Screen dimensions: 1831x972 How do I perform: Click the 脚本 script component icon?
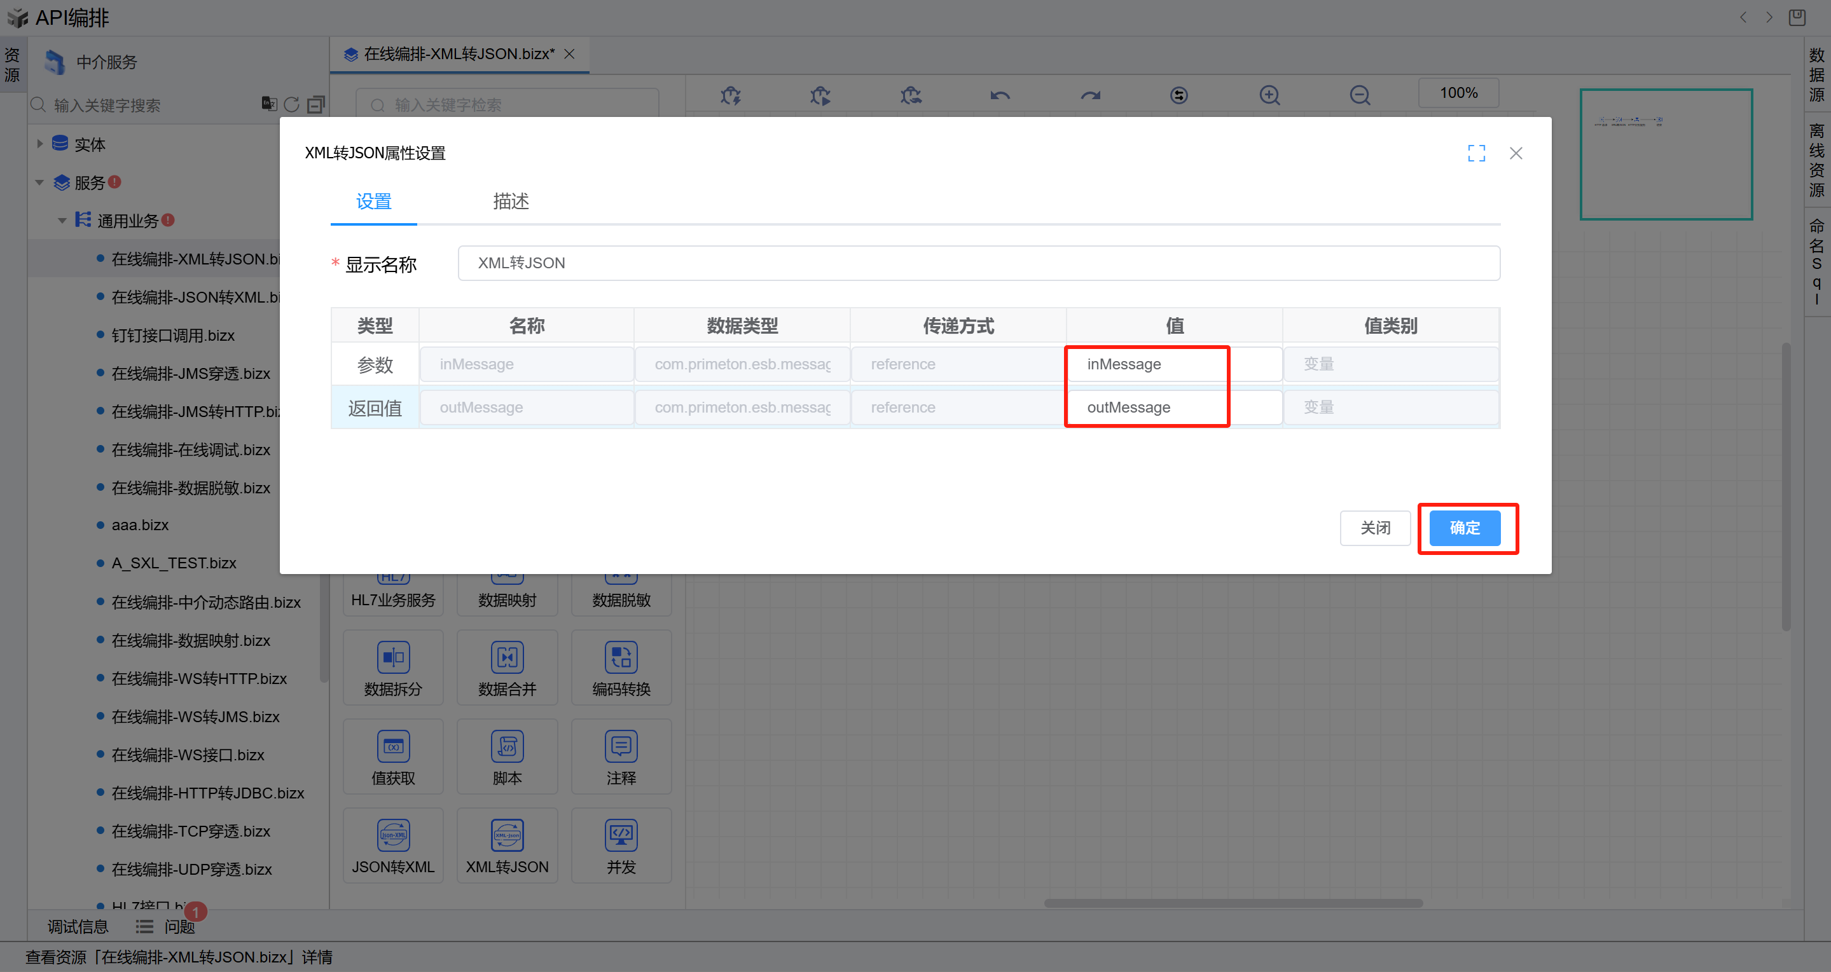click(507, 746)
